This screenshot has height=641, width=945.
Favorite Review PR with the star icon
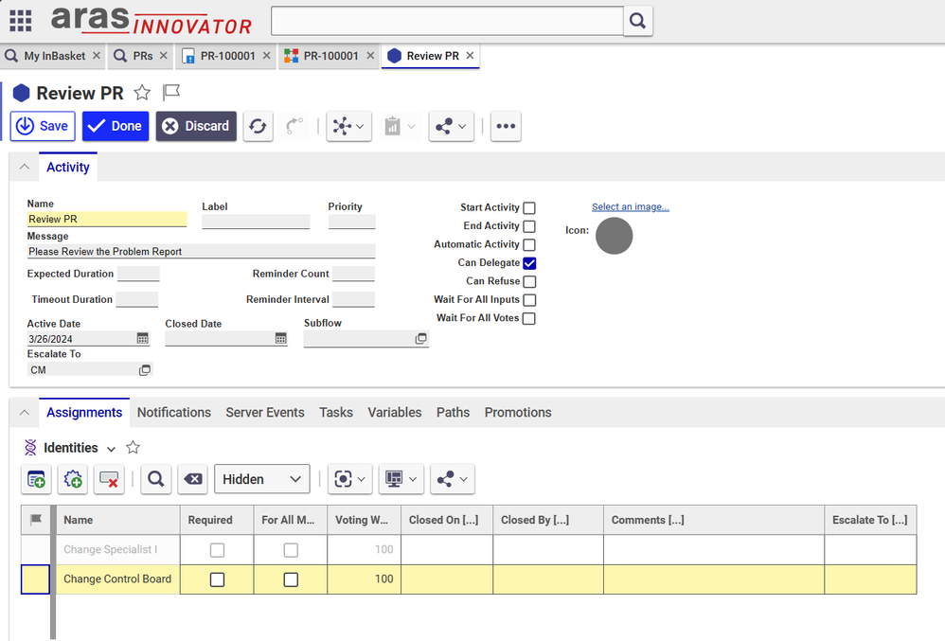(x=142, y=93)
